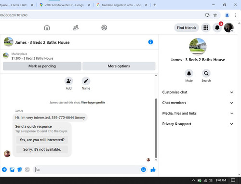The height and width of the screenshot is (184, 241).
Task: Click James's avatar beside quick responses
Action: tap(7, 154)
